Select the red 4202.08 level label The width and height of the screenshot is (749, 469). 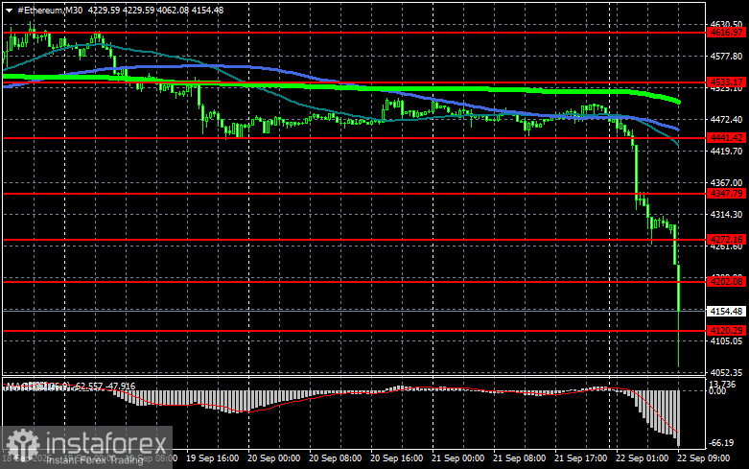click(x=726, y=282)
